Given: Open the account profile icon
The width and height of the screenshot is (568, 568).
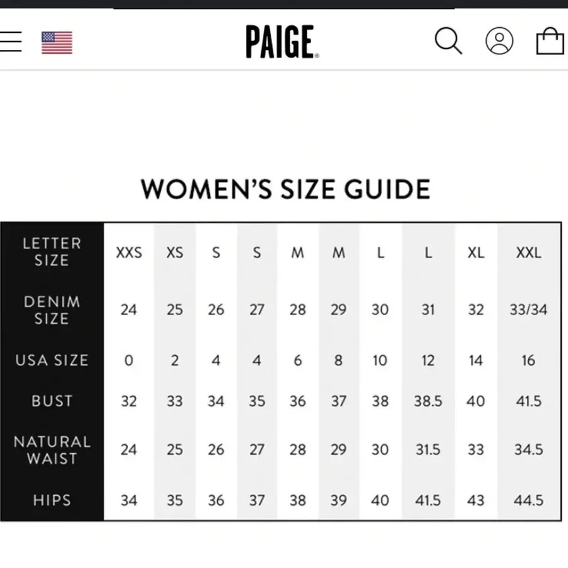Looking at the screenshot, I should (499, 40).
